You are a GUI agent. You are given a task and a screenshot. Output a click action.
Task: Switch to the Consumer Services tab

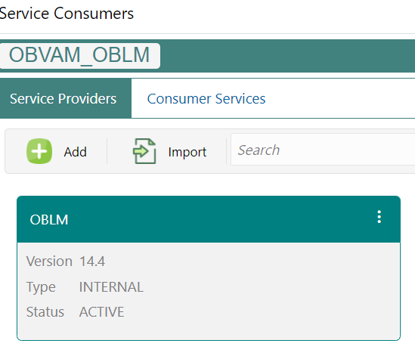point(206,99)
